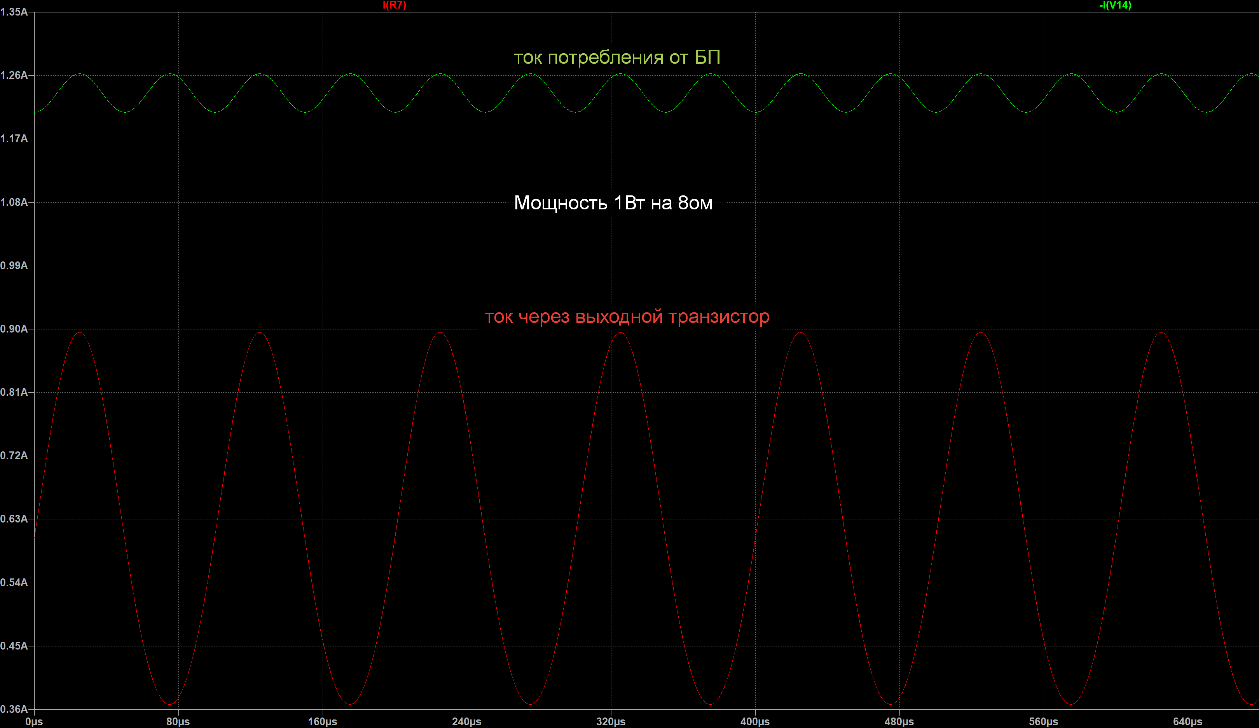Click the 0µs time axis label
Screen dimensions: 1259x728
click(x=34, y=721)
